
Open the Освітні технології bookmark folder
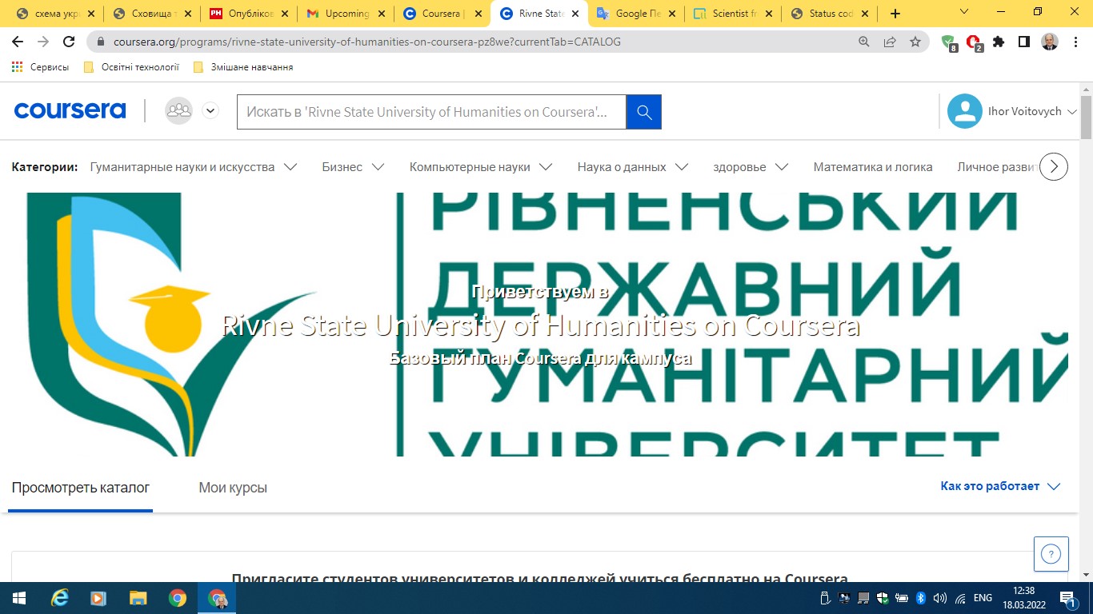tap(131, 67)
